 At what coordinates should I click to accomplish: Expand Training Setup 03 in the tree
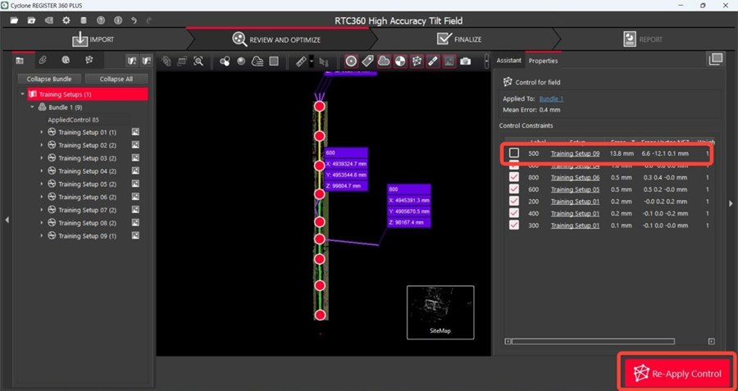(42, 158)
